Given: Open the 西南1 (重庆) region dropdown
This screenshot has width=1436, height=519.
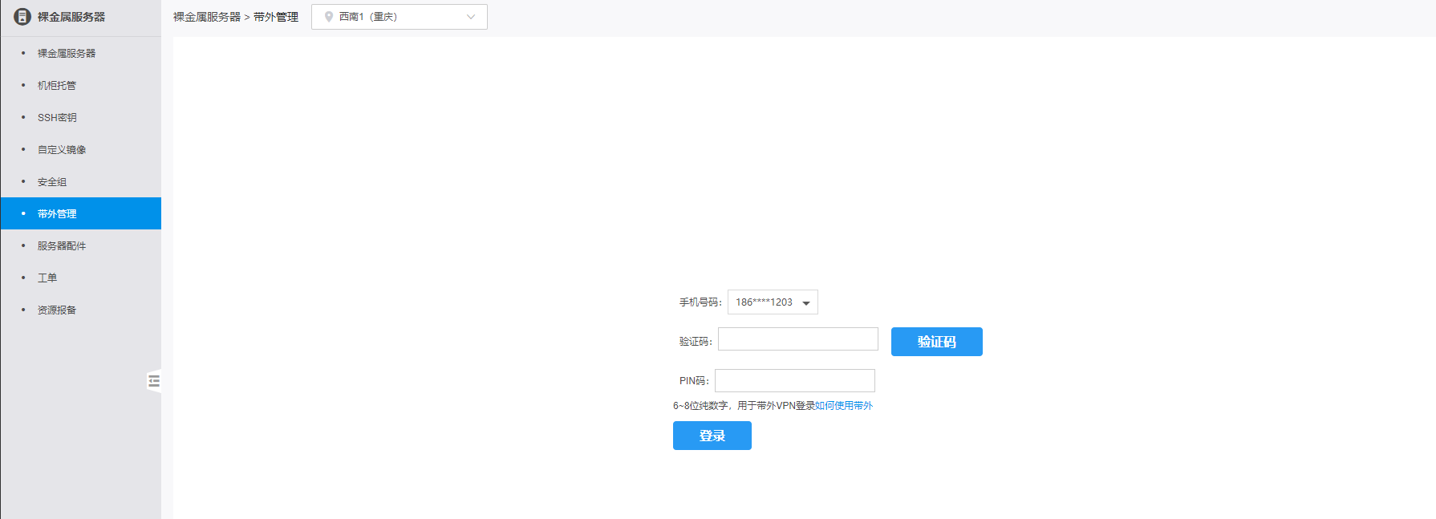Looking at the screenshot, I should click(399, 17).
